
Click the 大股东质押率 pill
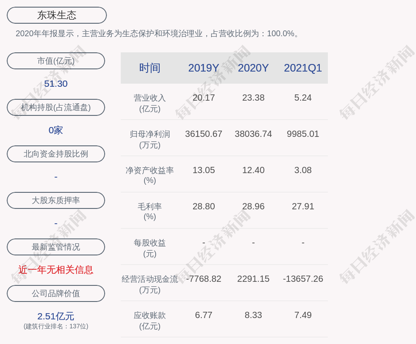point(56,200)
